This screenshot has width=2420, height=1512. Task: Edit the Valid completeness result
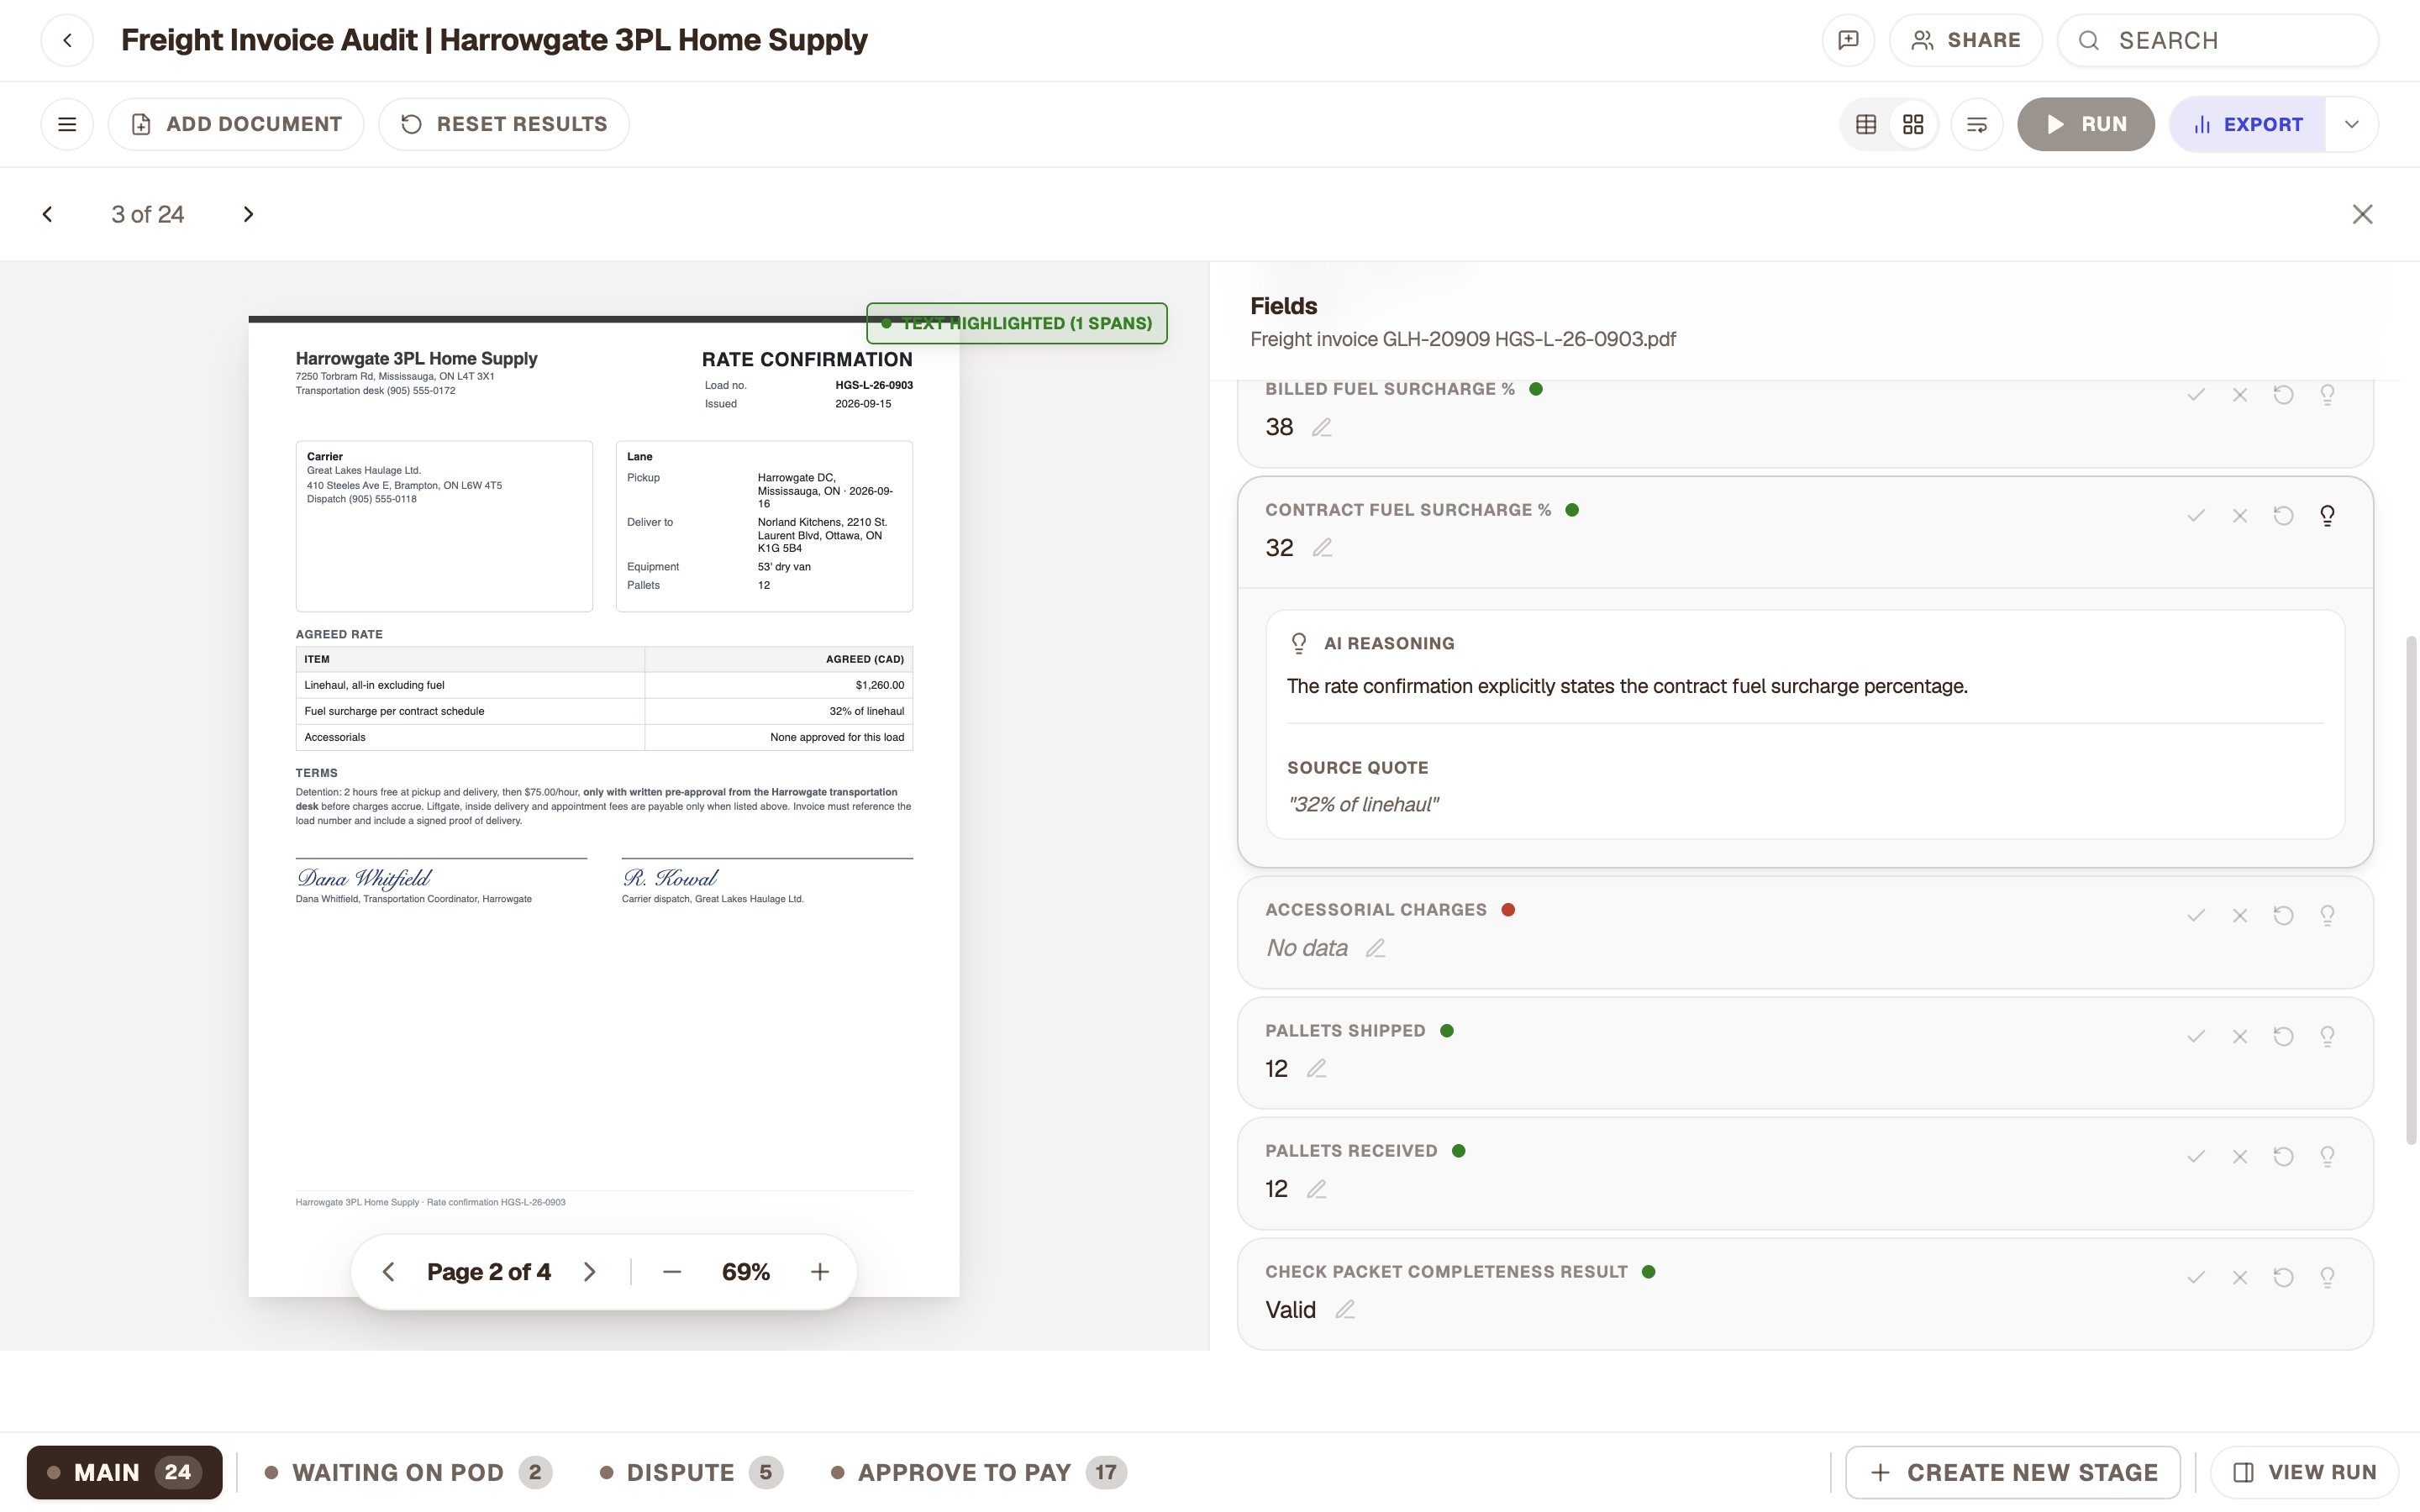click(1345, 1310)
